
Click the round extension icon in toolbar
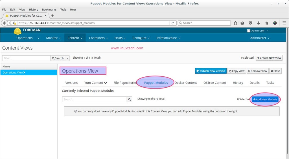click(275, 23)
